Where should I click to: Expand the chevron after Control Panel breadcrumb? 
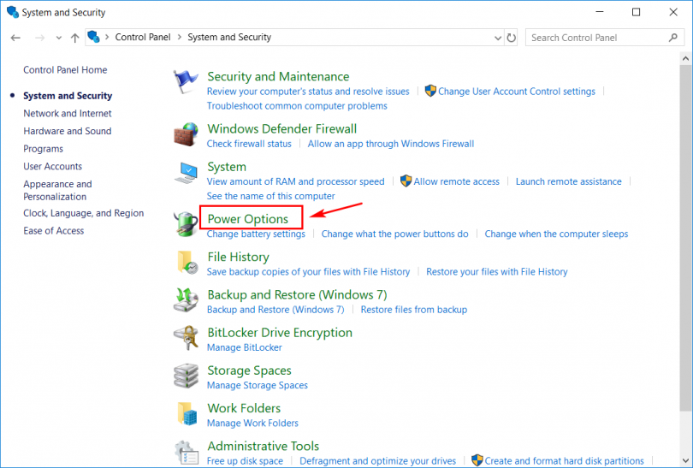tap(179, 38)
